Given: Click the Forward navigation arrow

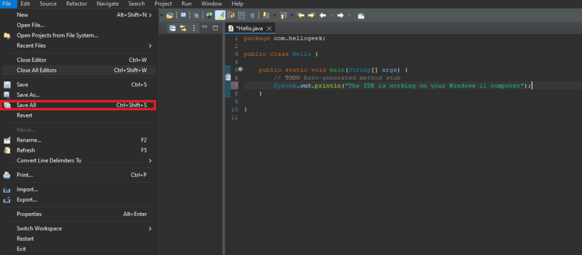Looking at the screenshot, I should (340, 15).
